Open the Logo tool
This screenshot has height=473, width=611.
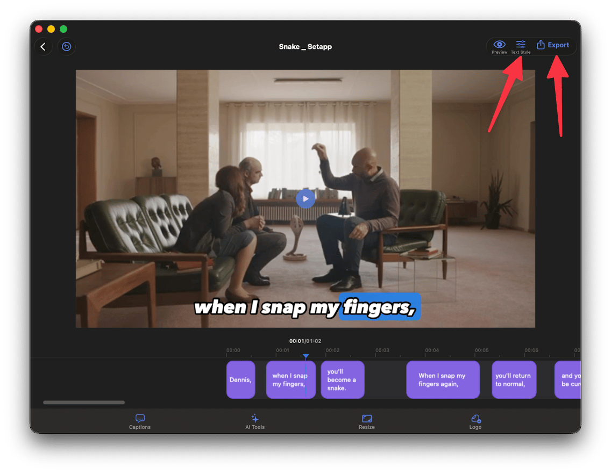click(475, 421)
